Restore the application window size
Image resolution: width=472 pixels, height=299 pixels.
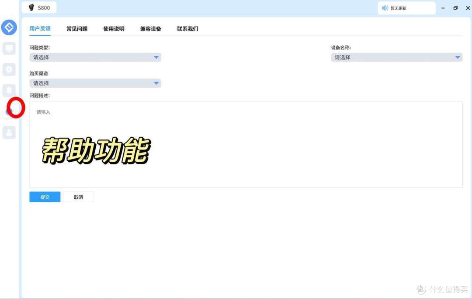coord(455,8)
